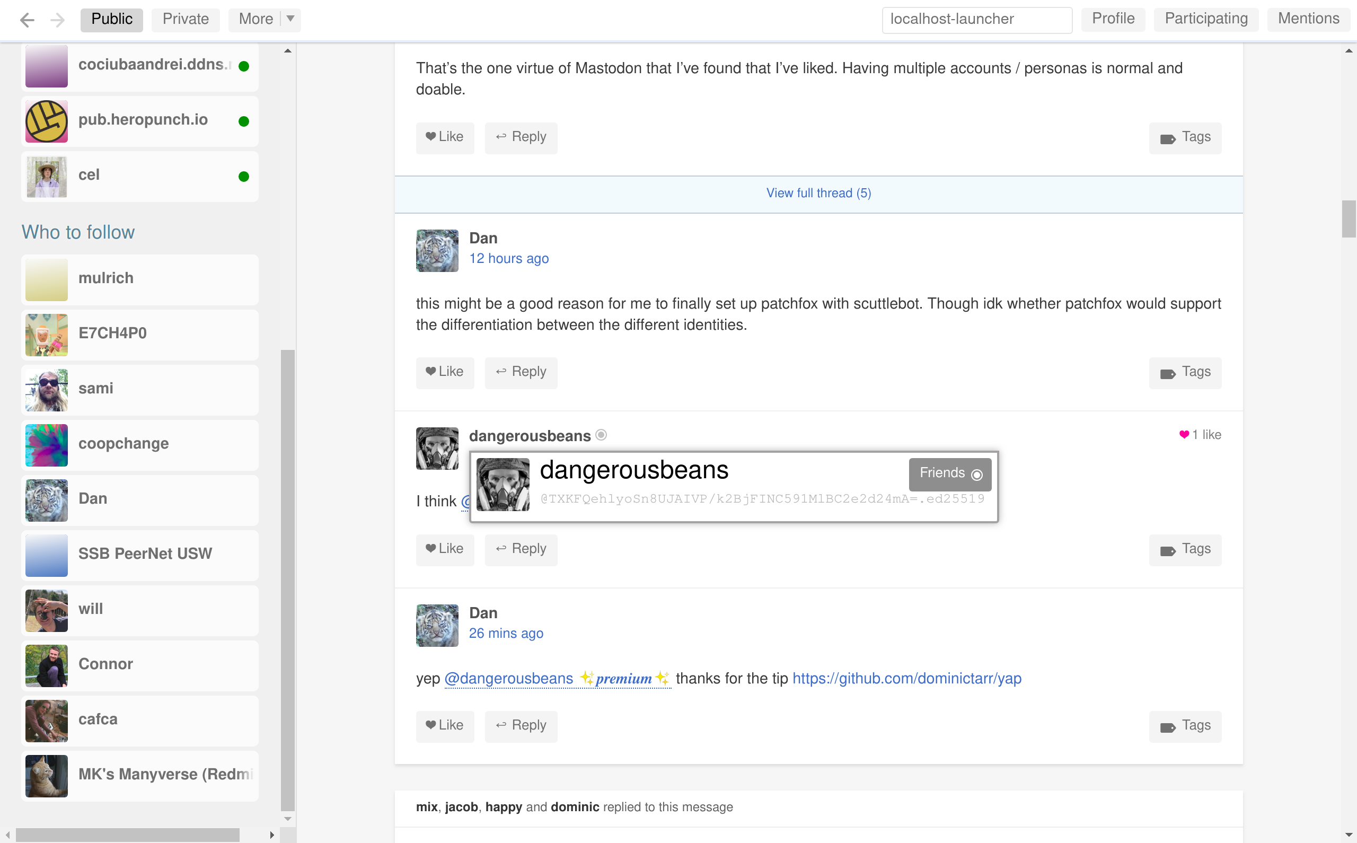Open cociubaandrei.ddns avatar thumbnail

coord(47,66)
